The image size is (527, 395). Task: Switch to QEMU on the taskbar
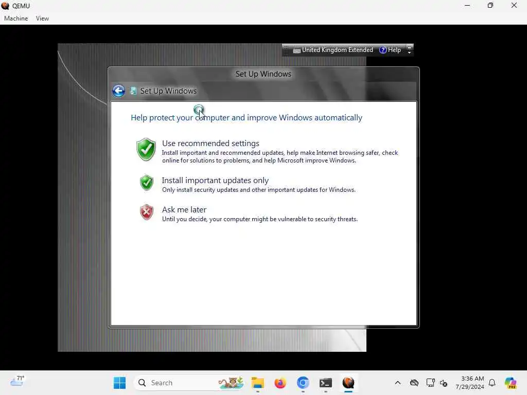348,383
